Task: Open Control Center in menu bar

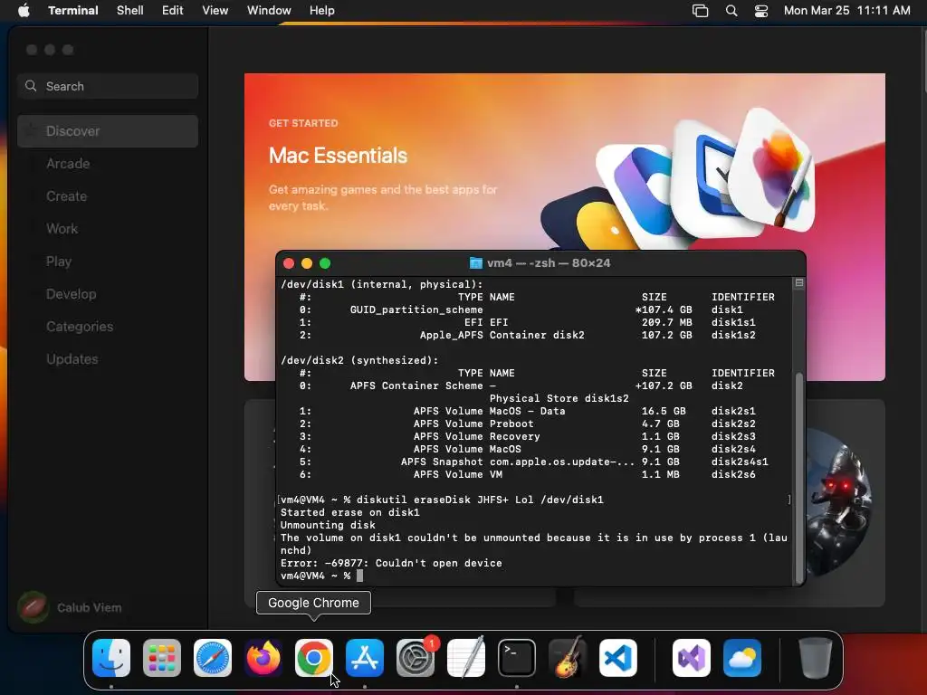Action: point(761,11)
